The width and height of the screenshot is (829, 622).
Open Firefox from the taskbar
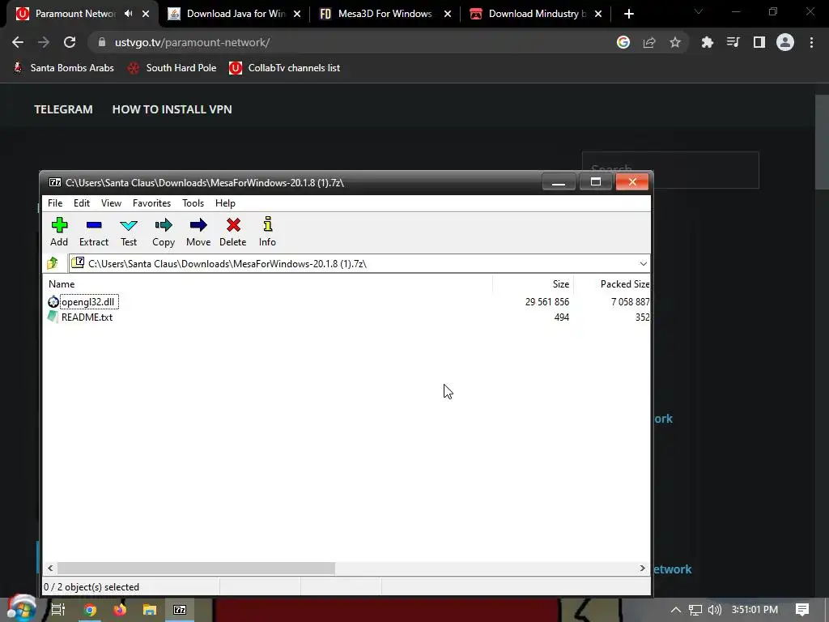pyautogui.click(x=120, y=610)
